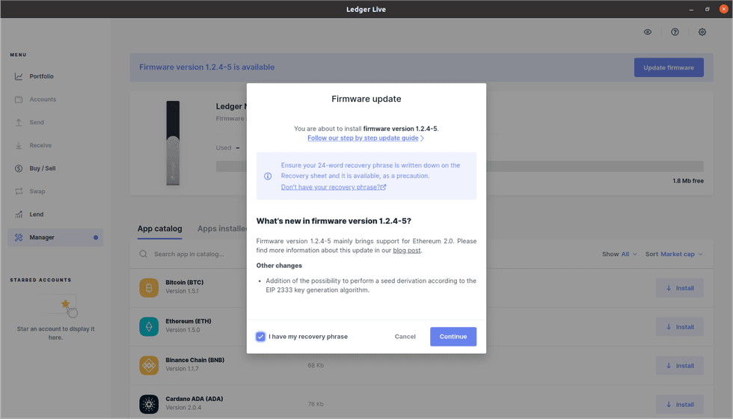Install the Binance Chain (BNB) app
The width and height of the screenshot is (733, 419).
click(x=680, y=366)
